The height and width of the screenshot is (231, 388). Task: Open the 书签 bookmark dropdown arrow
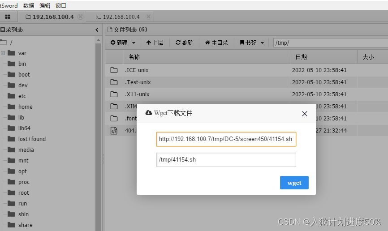click(x=262, y=43)
